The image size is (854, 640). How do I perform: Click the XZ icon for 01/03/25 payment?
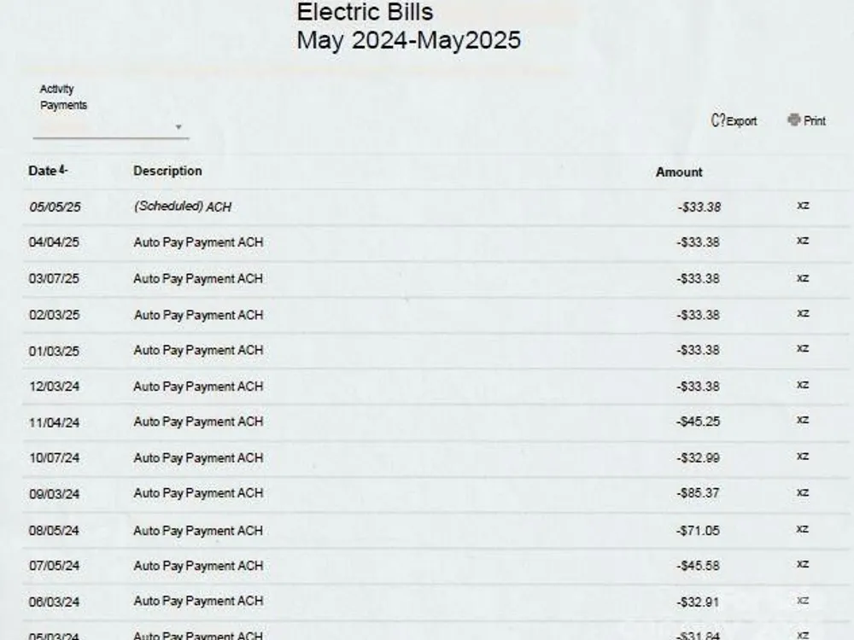pyautogui.click(x=803, y=348)
